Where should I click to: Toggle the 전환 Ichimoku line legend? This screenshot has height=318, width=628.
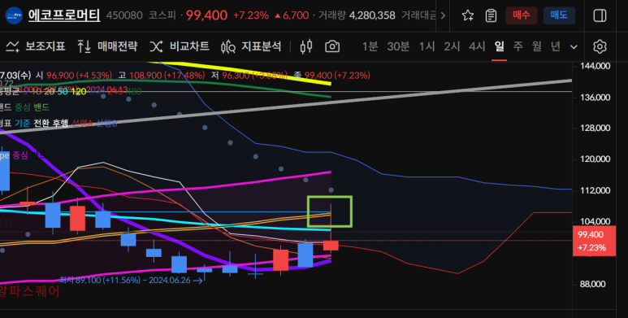41,123
